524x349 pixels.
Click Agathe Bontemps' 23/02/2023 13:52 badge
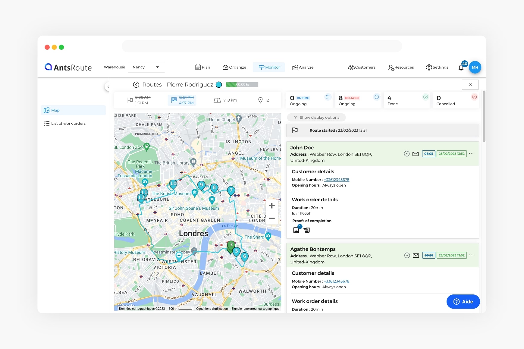point(451,255)
